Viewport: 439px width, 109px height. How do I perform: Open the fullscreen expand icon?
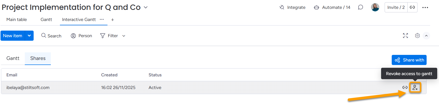(x=405, y=36)
